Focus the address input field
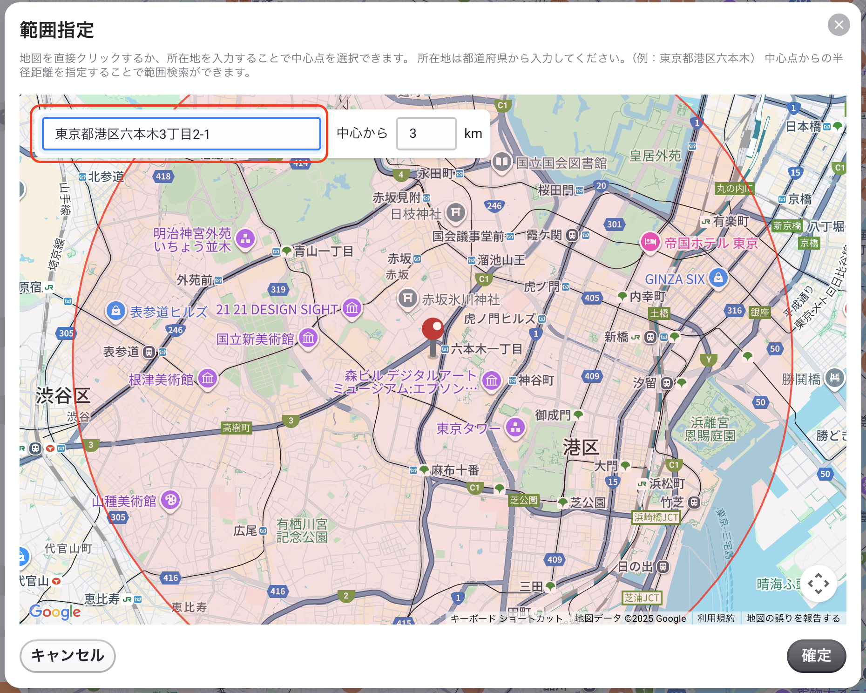Viewport: 866px width, 693px height. click(x=181, y=134)
